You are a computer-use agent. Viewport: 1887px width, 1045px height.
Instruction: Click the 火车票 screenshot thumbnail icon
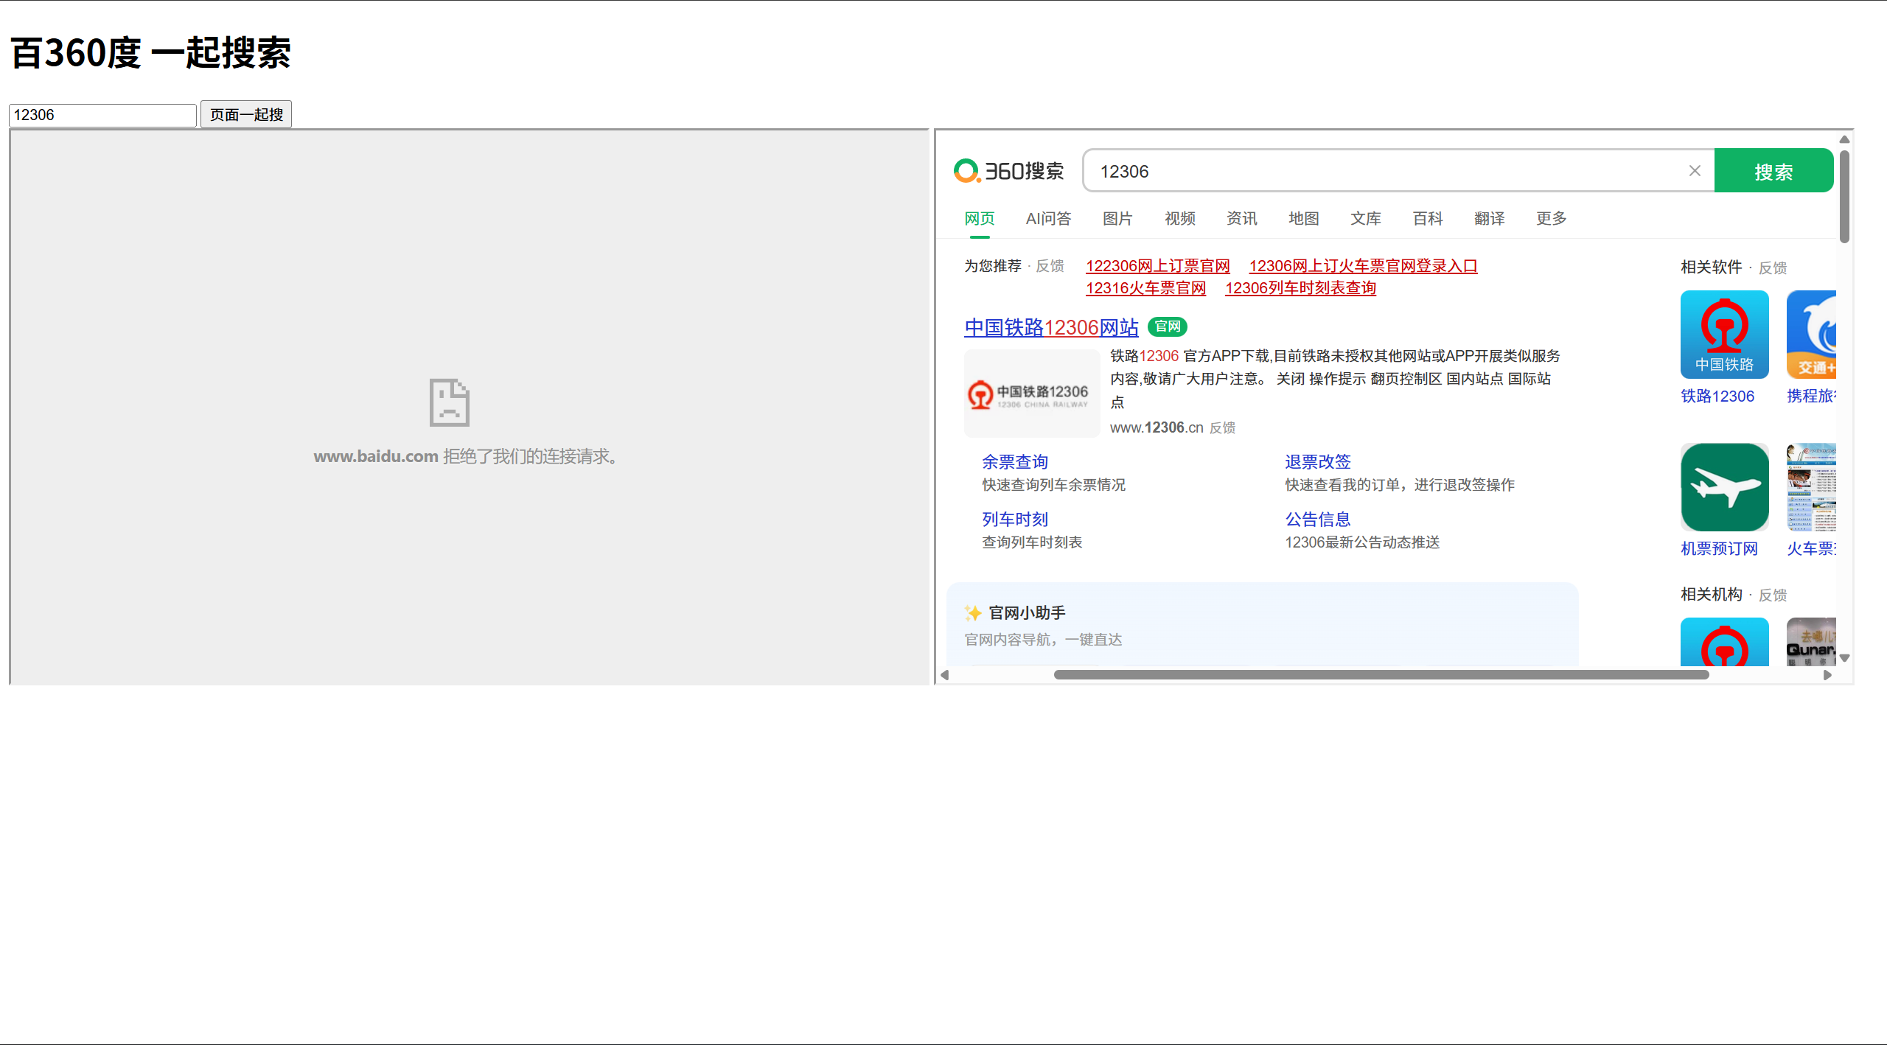coord(1812,487)
